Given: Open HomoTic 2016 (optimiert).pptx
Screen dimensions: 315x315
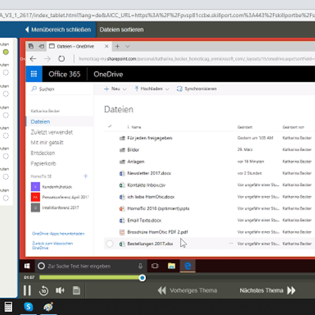Looking at the screenshot, I should 158,209.
